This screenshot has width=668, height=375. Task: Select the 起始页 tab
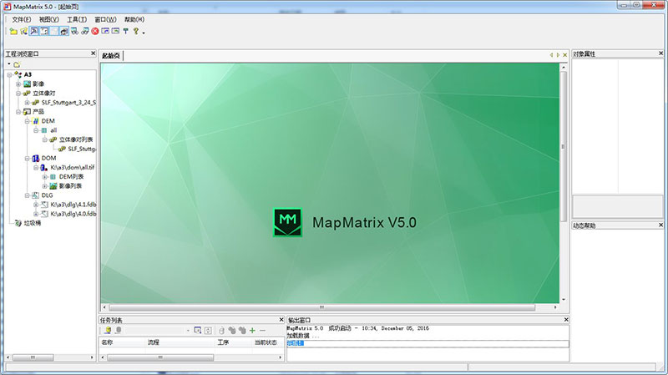[111, 56]
